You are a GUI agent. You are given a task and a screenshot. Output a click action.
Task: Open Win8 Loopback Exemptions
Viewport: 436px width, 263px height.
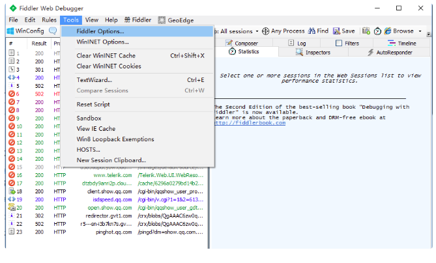click(x=137, y=139)
